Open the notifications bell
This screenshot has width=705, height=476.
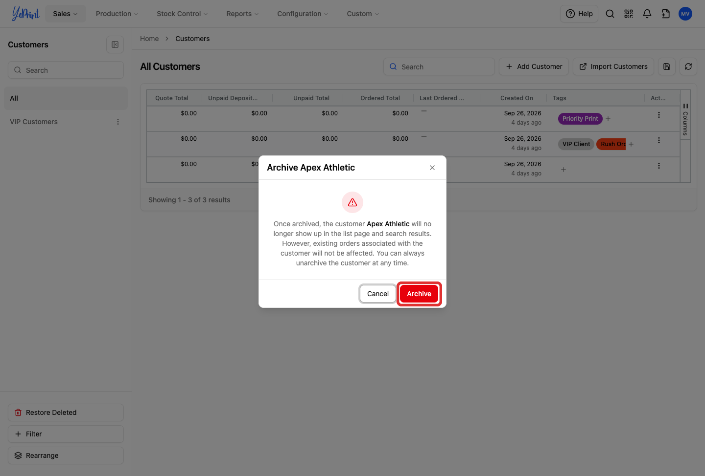click(x=647, y=14)
